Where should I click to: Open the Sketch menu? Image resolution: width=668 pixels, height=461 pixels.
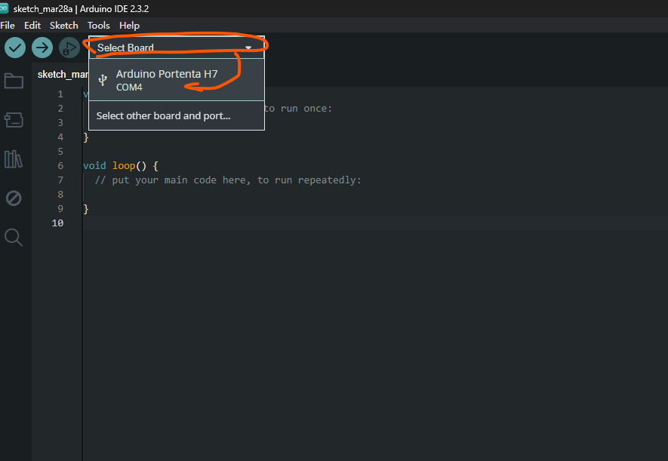(x=63, y=25)
